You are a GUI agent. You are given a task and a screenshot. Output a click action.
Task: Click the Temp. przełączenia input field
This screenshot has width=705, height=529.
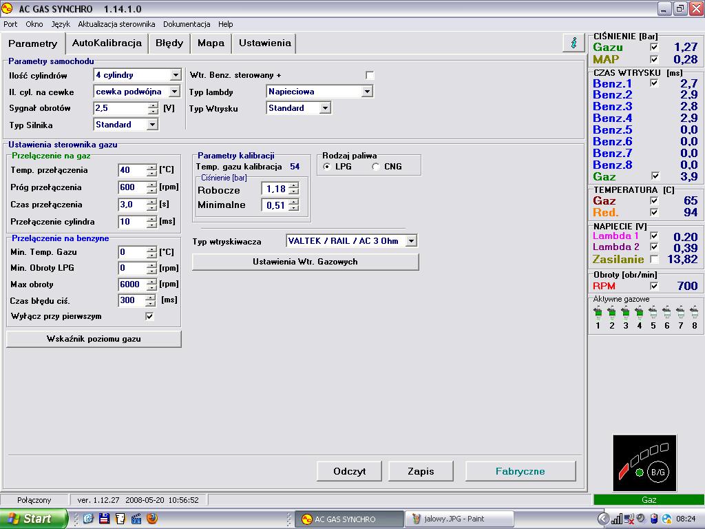pyautogui.click(x=131, y=170)
